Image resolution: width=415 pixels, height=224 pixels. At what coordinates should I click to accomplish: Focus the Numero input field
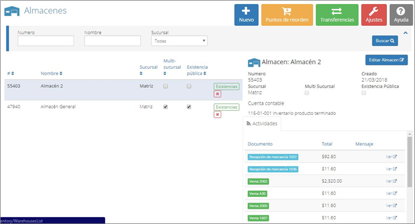coord(46,41)
